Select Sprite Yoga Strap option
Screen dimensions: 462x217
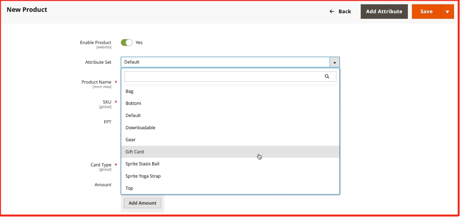(143, 176)
